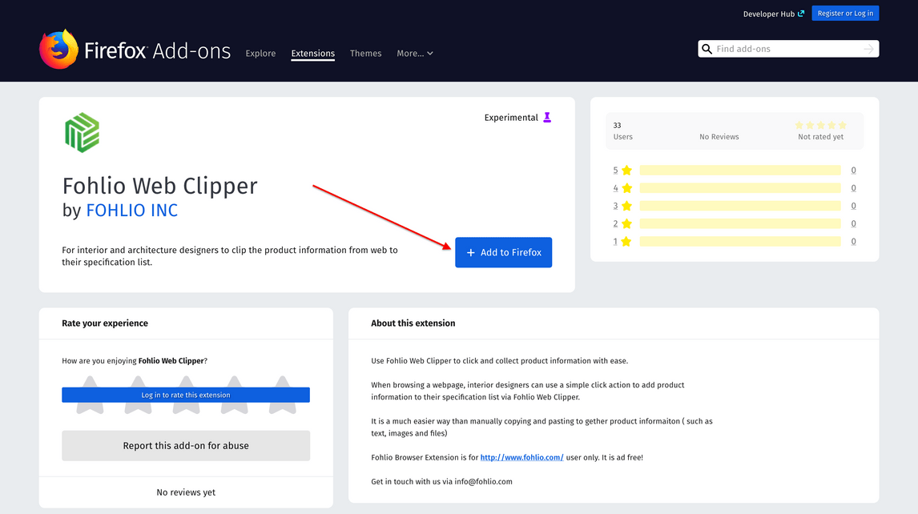Image resolution: width=918 pixels, height=514 pixels.
Task: Click Register or Log in button
Action: coord(845,14)
